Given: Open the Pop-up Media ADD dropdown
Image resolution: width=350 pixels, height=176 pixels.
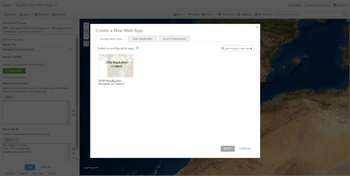Looking at the screenshot, I should point(11,140).
